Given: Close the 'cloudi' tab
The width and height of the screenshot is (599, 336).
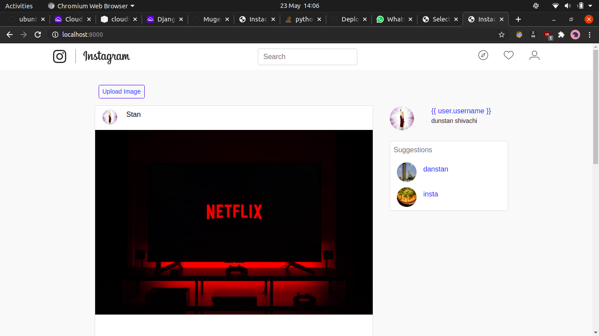Looking at the screenshot, I should pyautogui.click(x=135, y=19).
